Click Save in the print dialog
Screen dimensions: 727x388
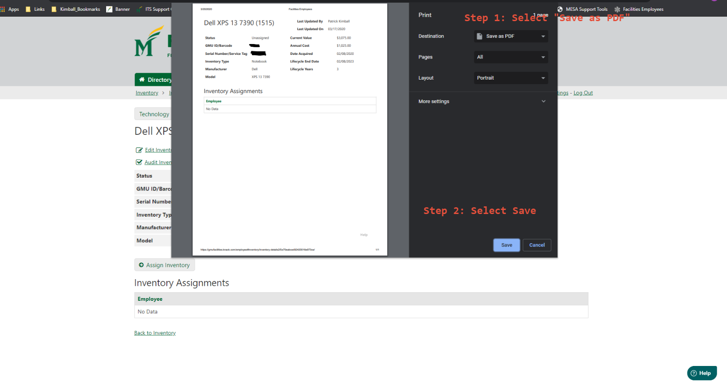click(507, 245)
